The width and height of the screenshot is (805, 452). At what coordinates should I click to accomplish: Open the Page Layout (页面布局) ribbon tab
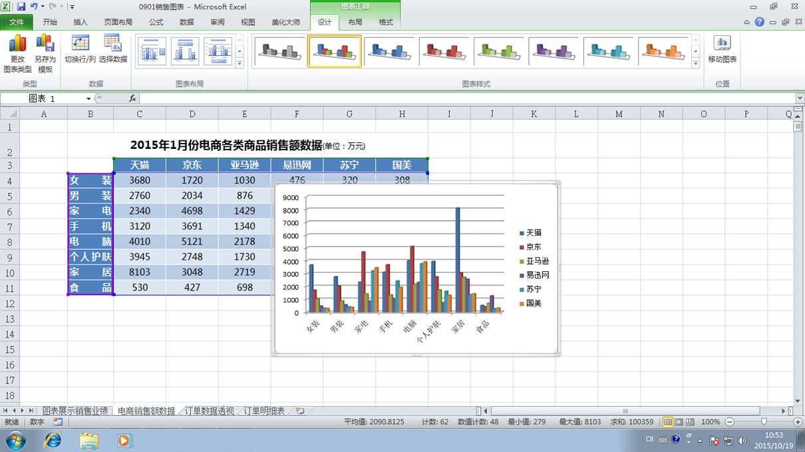[x=118, y=22]
